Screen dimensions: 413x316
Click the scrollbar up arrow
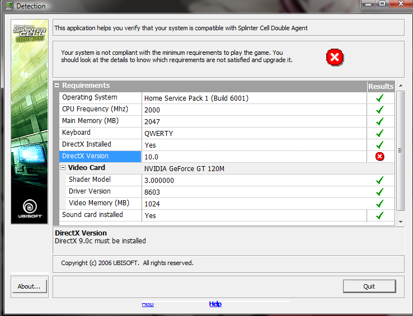coord(401,86)
